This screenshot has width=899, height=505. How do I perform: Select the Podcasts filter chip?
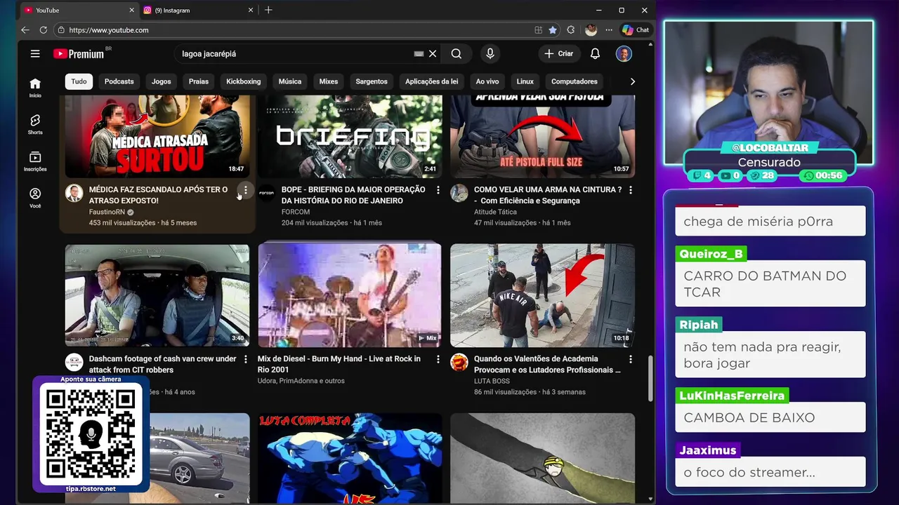[x=119, y=81]
